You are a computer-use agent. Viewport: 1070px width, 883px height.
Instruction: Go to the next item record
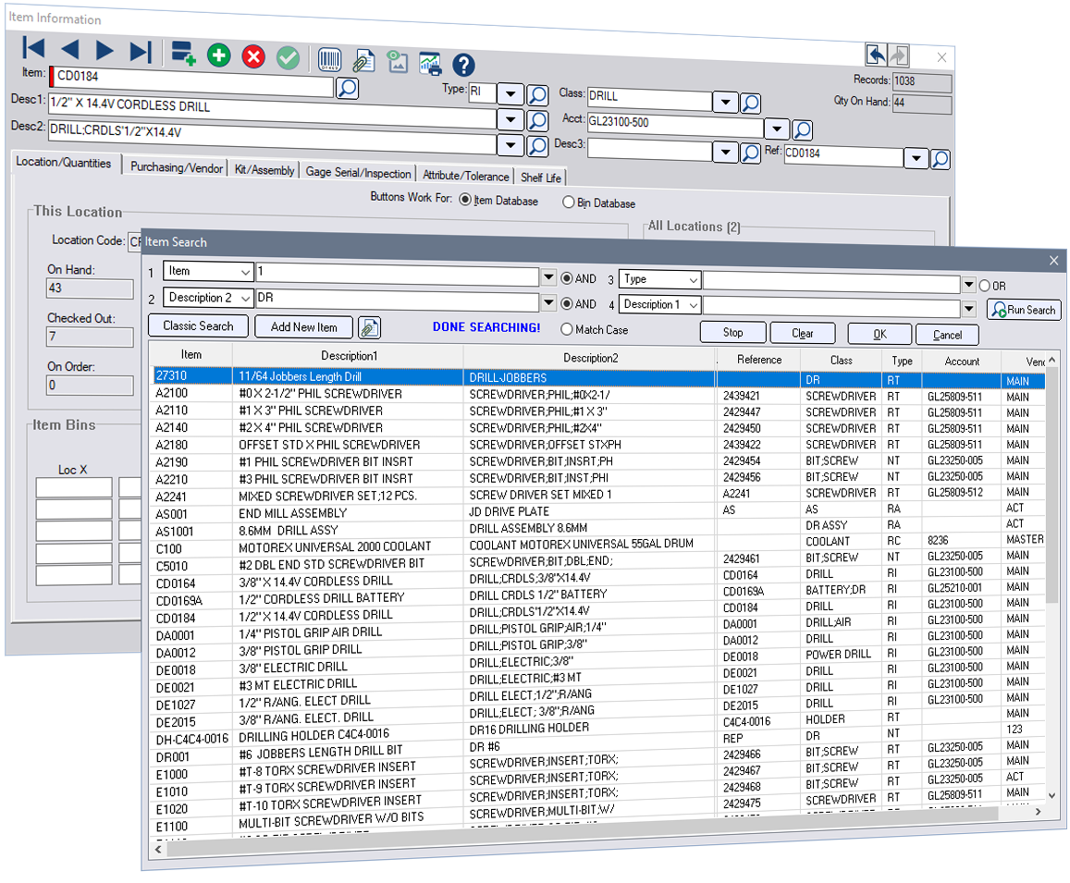pyautogui.click(x=105, y=51)
